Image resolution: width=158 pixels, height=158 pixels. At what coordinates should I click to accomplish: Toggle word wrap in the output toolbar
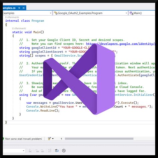click(57, 151)
